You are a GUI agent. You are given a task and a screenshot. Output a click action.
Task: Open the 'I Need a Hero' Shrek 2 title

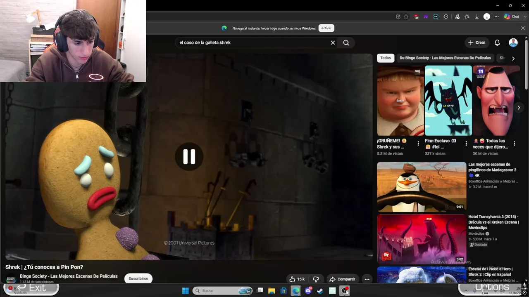coord(490,272)
